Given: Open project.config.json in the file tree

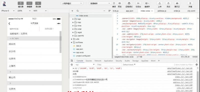Looking at the screenshot, I should click(x=83, y=56).
